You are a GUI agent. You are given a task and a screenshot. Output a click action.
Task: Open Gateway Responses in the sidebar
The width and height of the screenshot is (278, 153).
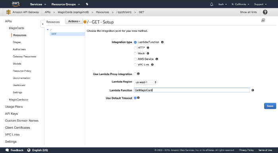pos(25,57)
